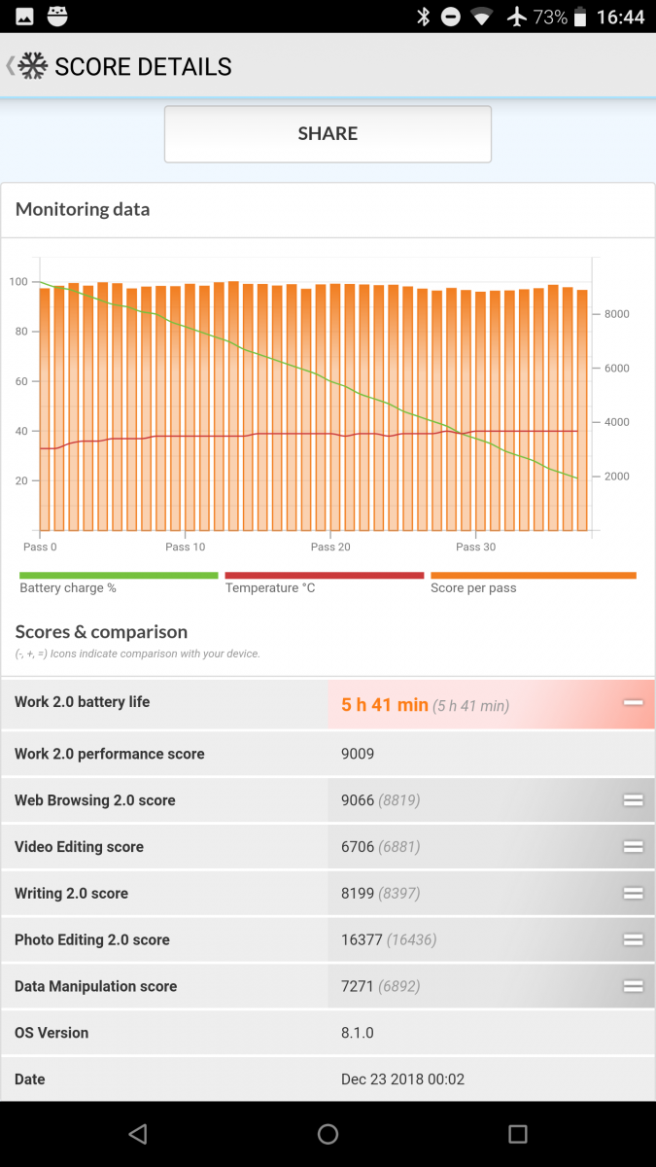Tap equals icon on Web Browsing 2.0 row

pos(633,800)
